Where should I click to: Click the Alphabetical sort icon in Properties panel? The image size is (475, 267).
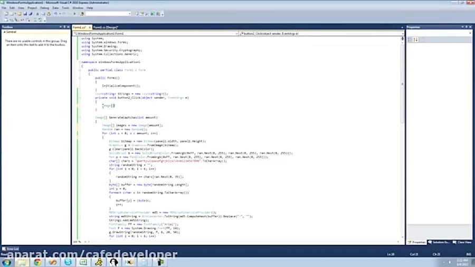click(x=416, y=40)
